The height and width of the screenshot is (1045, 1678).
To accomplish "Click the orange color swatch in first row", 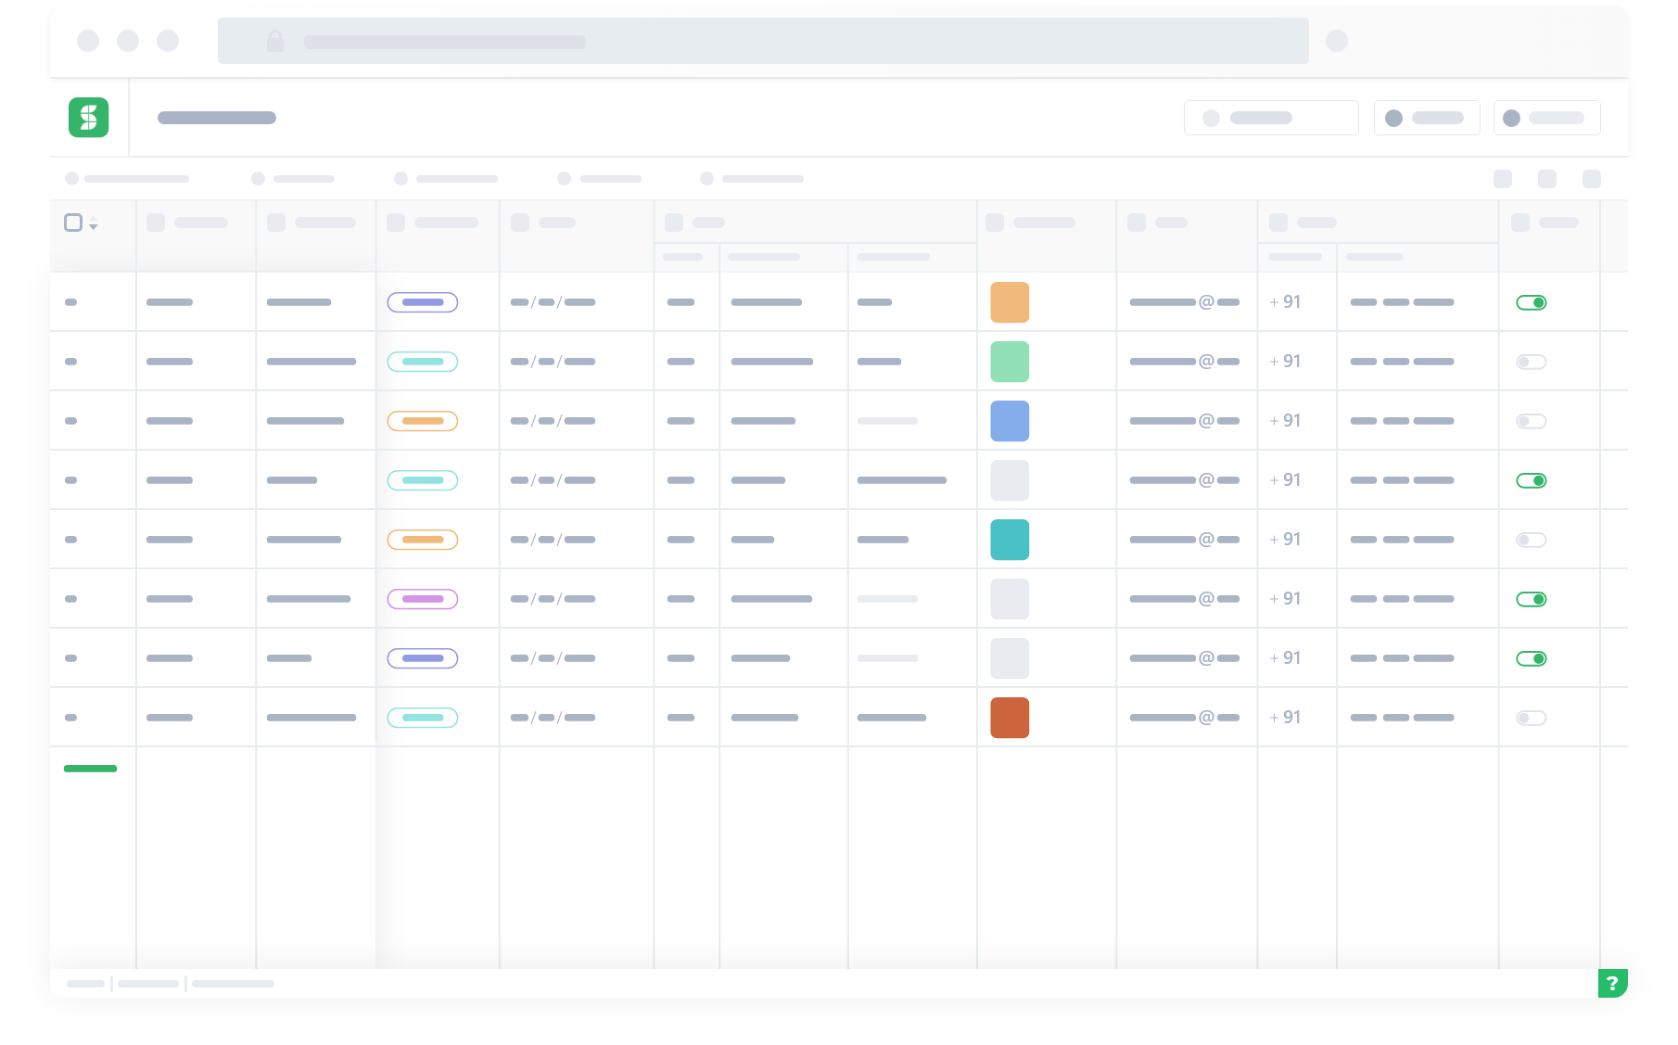I will pyautogui.click(x=1010, y=302).
